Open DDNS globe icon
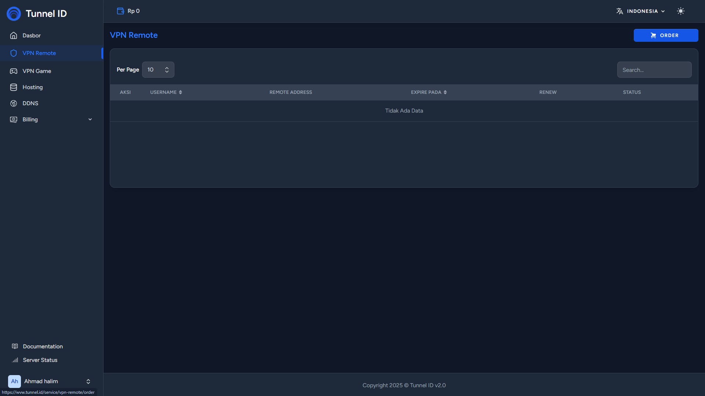 (14, 103)
